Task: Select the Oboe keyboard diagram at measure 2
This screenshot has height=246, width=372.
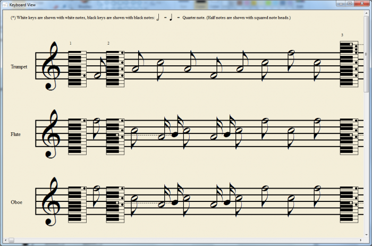Action: [115, 204]
